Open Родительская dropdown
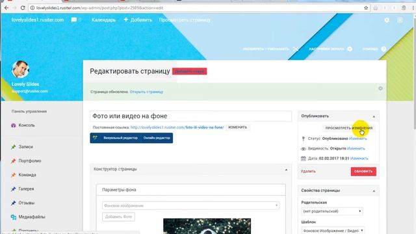The width and height of the screenshot is (416, 234). (332, 211)
